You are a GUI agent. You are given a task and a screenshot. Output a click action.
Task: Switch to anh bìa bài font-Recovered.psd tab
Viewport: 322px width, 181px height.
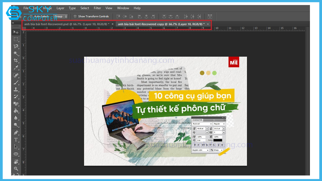(67, 24)
